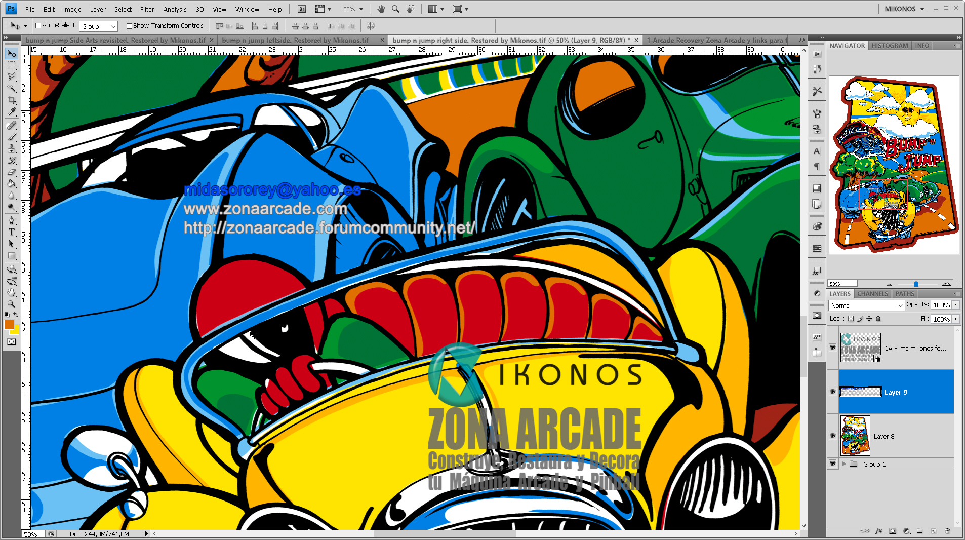Switch to the Channels tab
This screenshot has width=965, height=540.
pos(872,294)
